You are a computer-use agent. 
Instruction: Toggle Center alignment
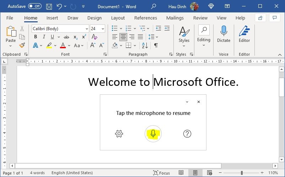point(123,37)
